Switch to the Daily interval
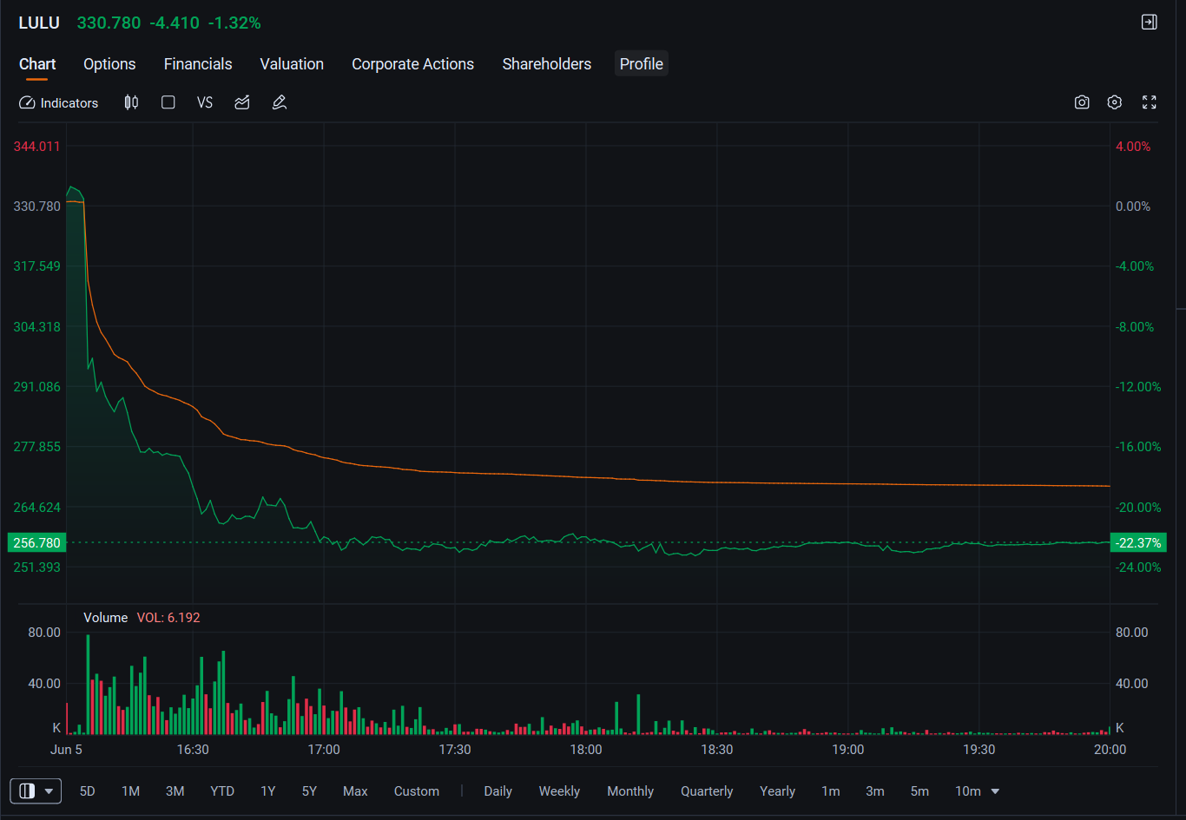The width and height of the screenshot is (1186, 820). click(498, 791)
